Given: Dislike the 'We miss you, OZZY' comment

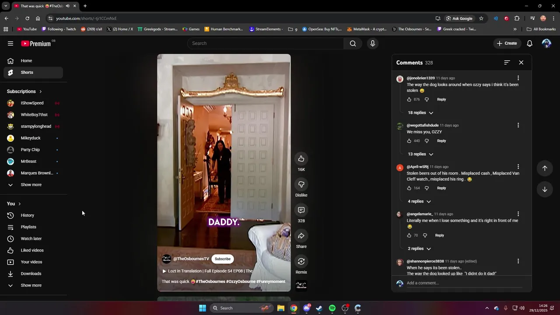Looking at the screenshot, I should 427,141.
